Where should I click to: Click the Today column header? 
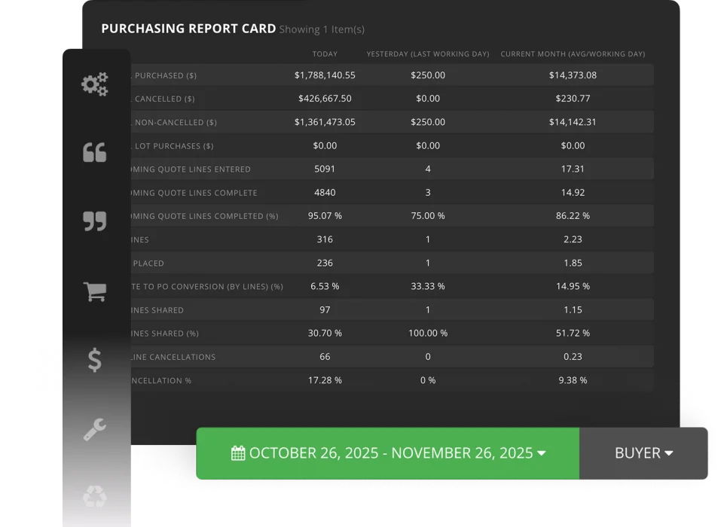click(325, 54)
